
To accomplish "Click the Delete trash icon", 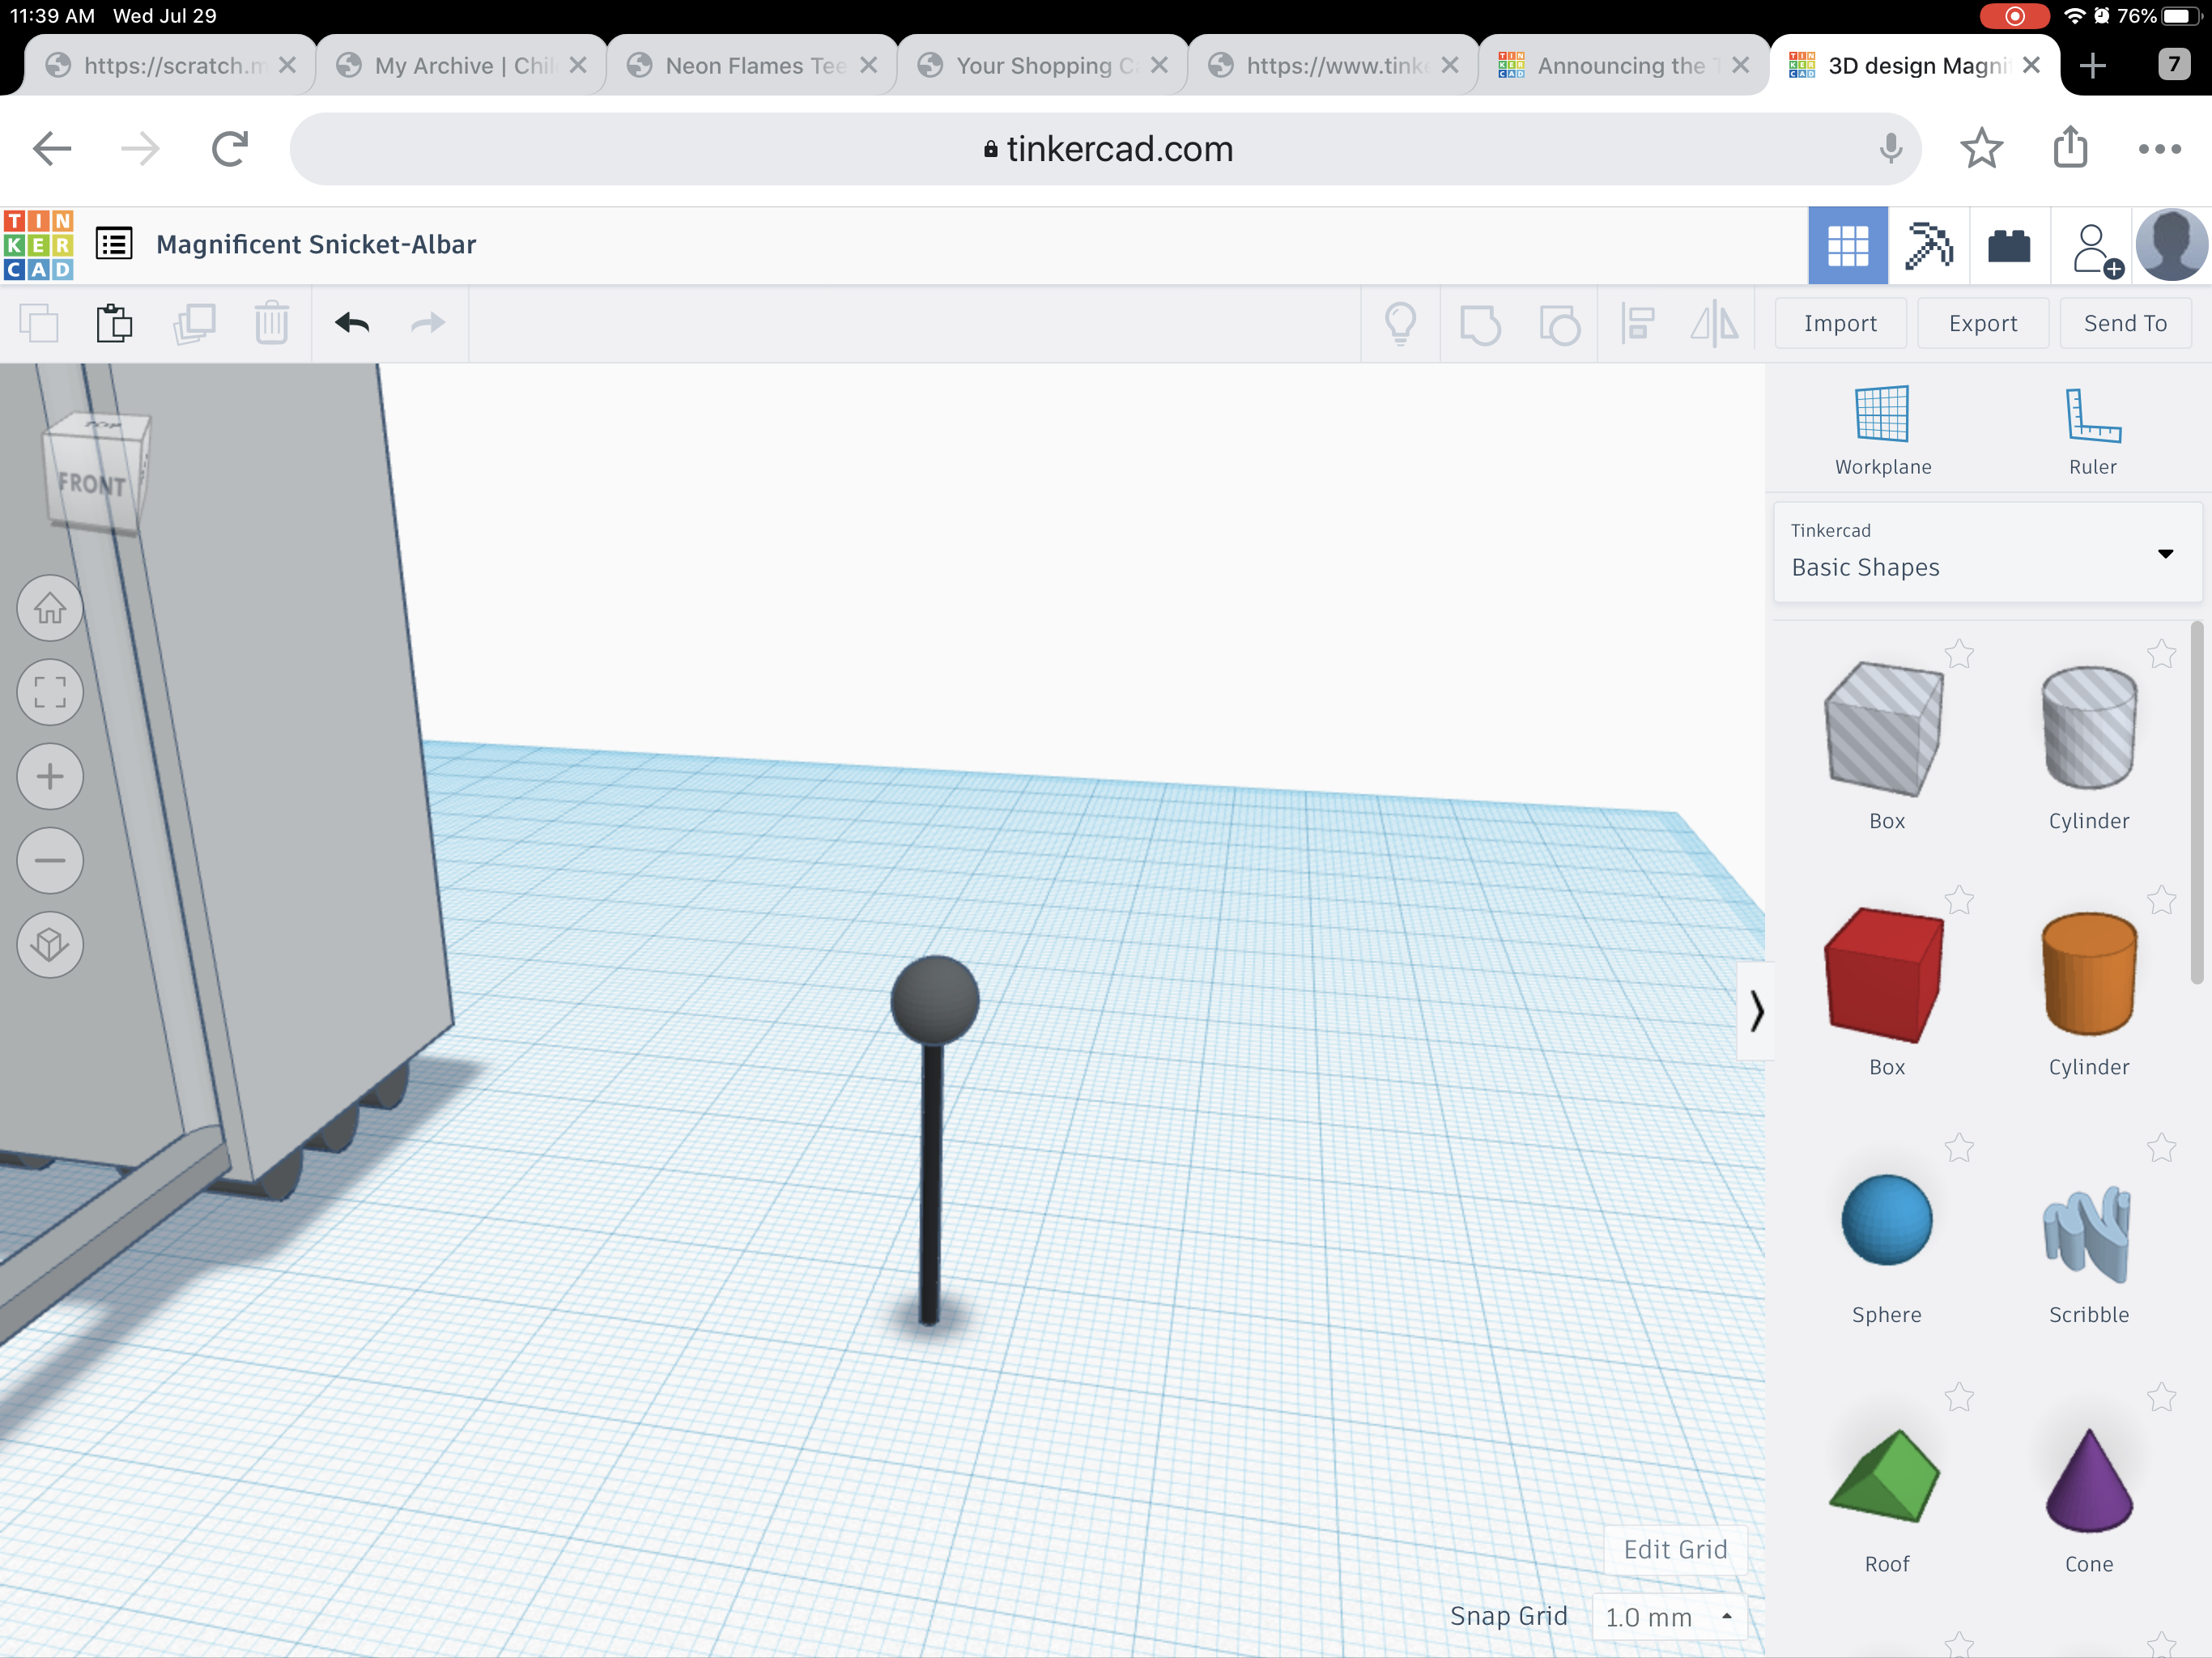I will (x=271, y=323).
